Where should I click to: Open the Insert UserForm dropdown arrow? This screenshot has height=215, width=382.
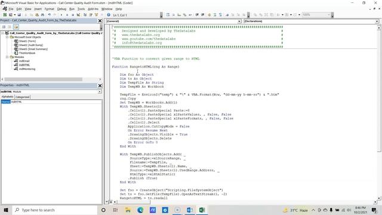click(14, 15)
